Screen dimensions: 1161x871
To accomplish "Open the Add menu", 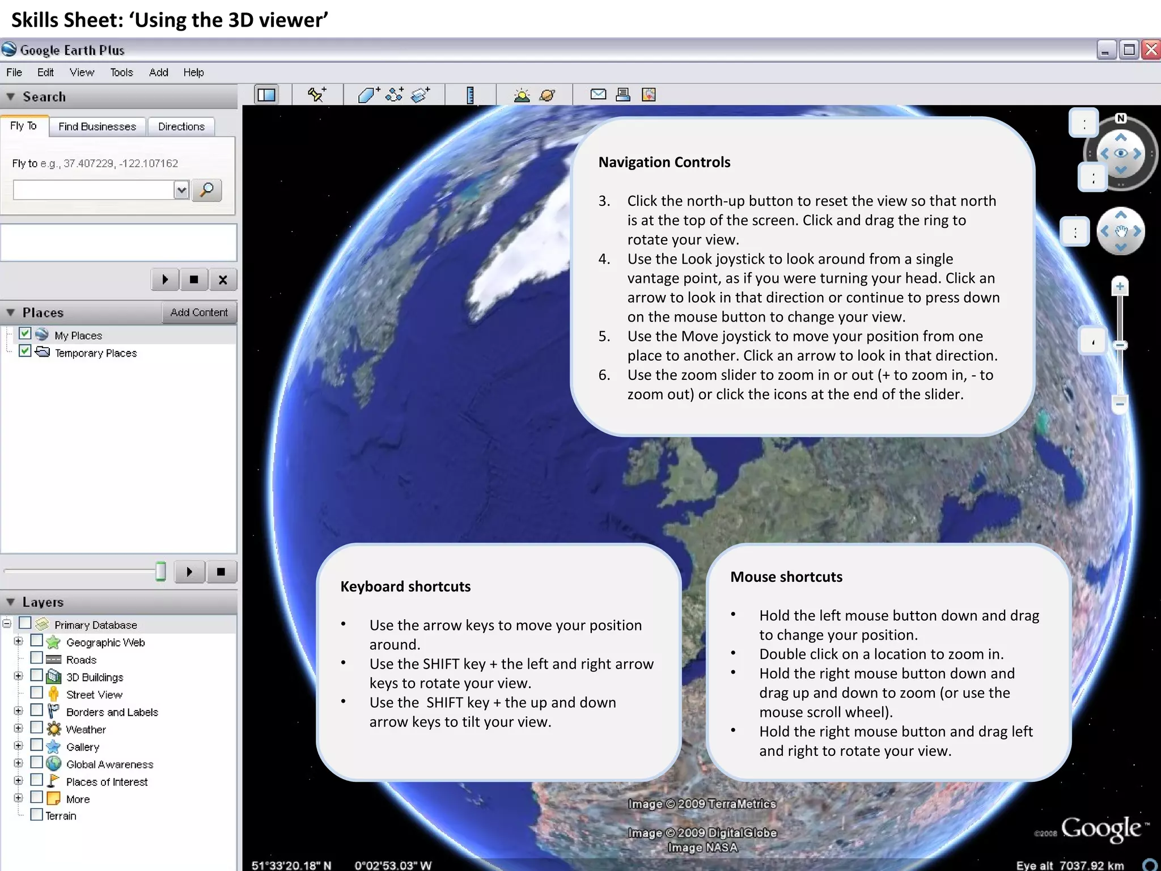I will (159, 73).
